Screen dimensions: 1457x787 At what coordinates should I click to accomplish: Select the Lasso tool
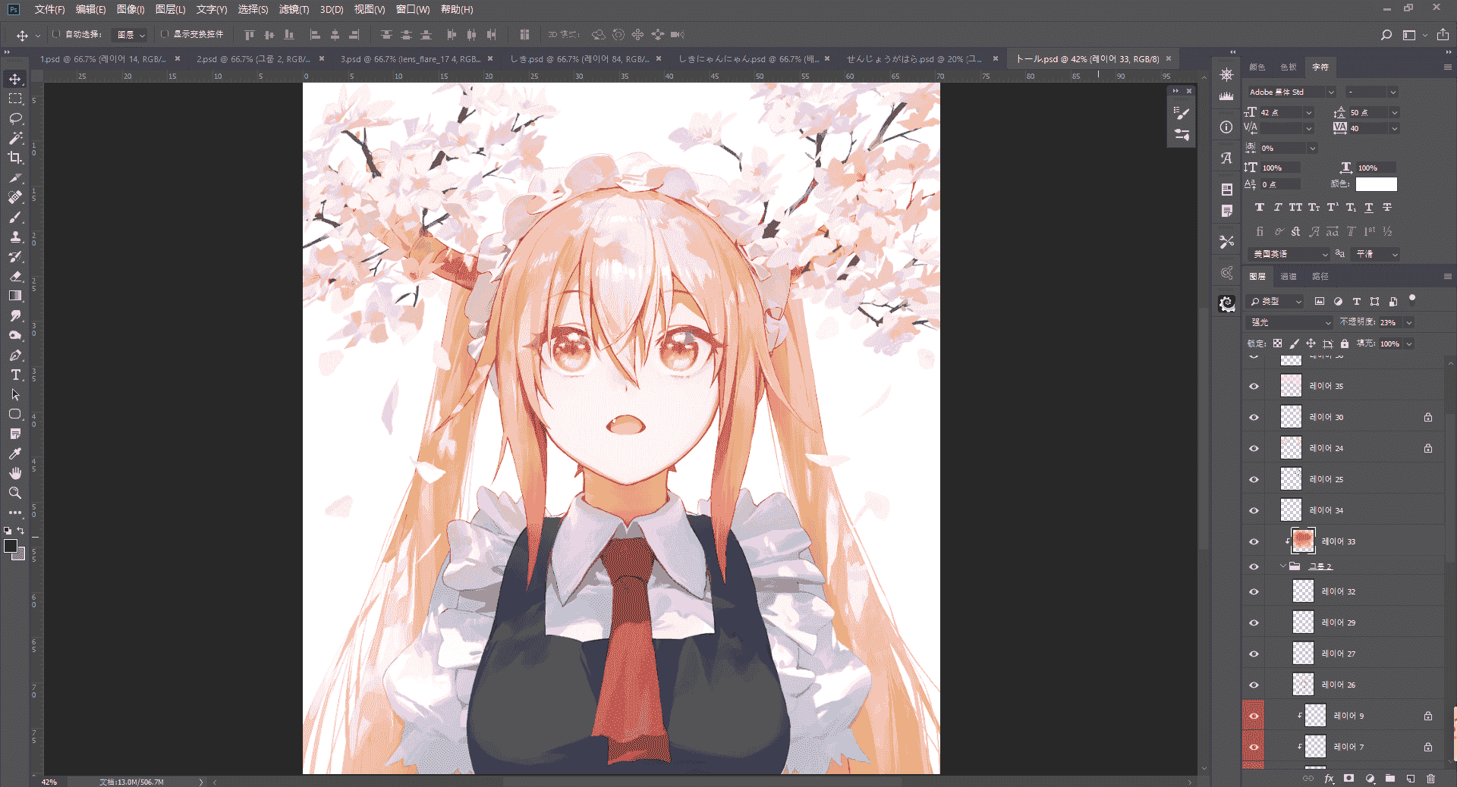(15, 118)
